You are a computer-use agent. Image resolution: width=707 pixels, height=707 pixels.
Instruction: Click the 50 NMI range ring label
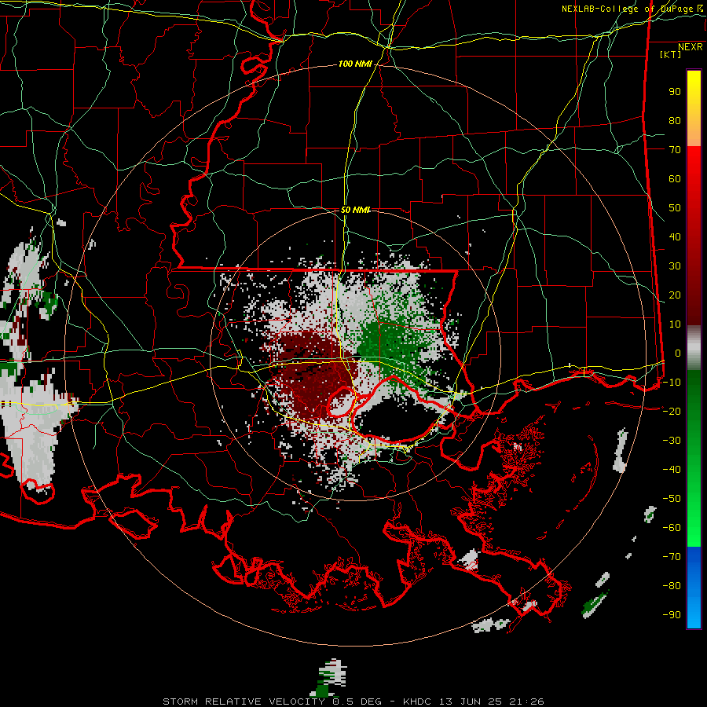click(x=355, y=210)
